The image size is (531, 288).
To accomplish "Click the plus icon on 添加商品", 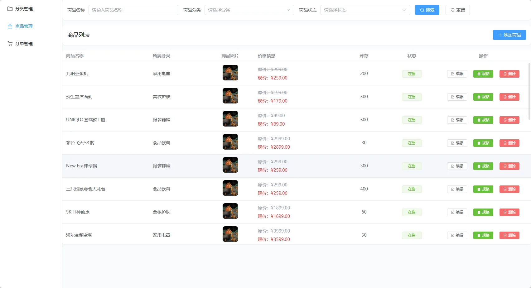I will click(500, 35).
